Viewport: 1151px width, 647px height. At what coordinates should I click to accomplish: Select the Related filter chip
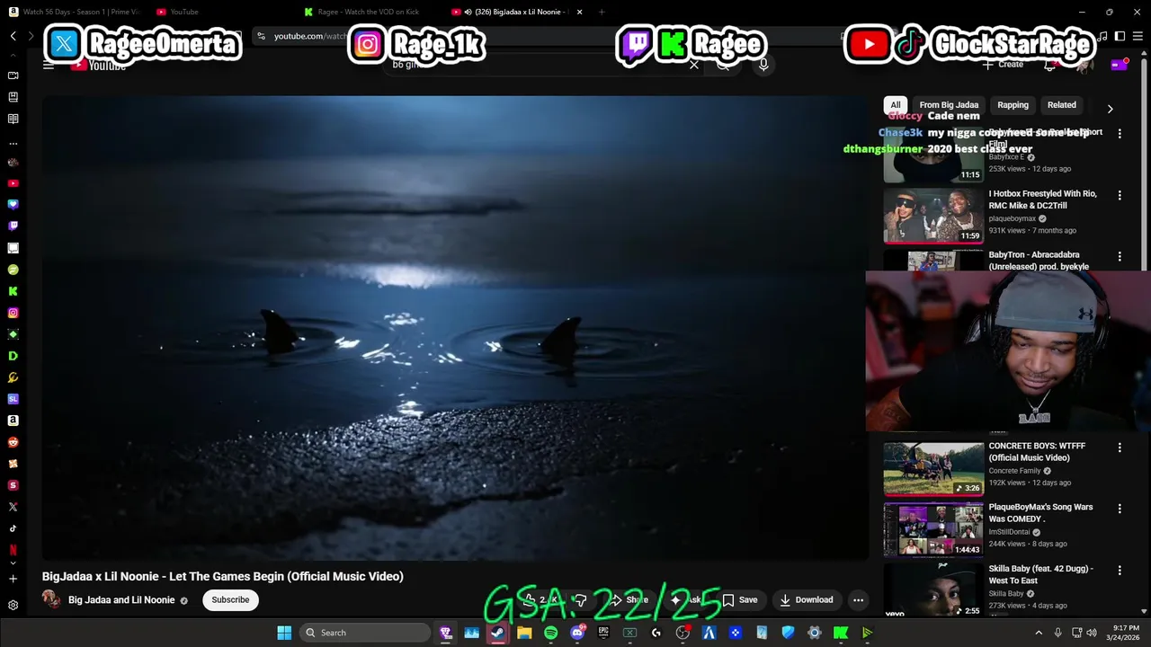[1061, 105]
